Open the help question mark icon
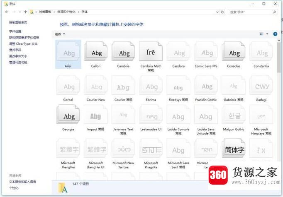 [275, 34]
